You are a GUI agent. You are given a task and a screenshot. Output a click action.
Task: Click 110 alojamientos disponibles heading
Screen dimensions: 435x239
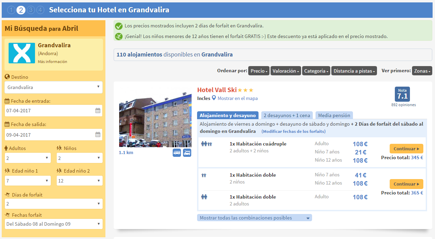(x=175, y=54)
